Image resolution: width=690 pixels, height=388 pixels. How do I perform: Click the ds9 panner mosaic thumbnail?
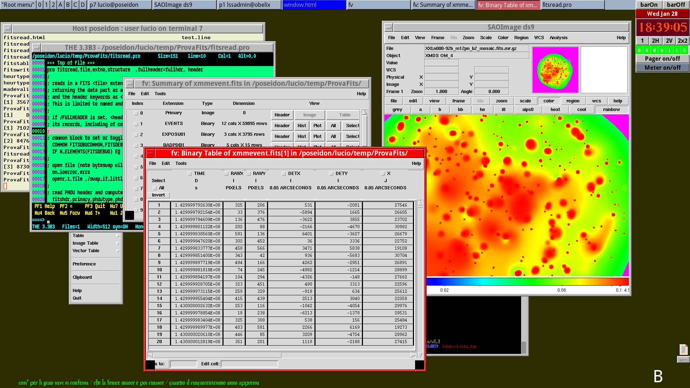point(555,70)
